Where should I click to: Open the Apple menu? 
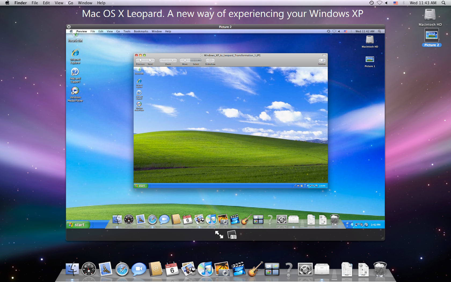[x=7, y=3]
